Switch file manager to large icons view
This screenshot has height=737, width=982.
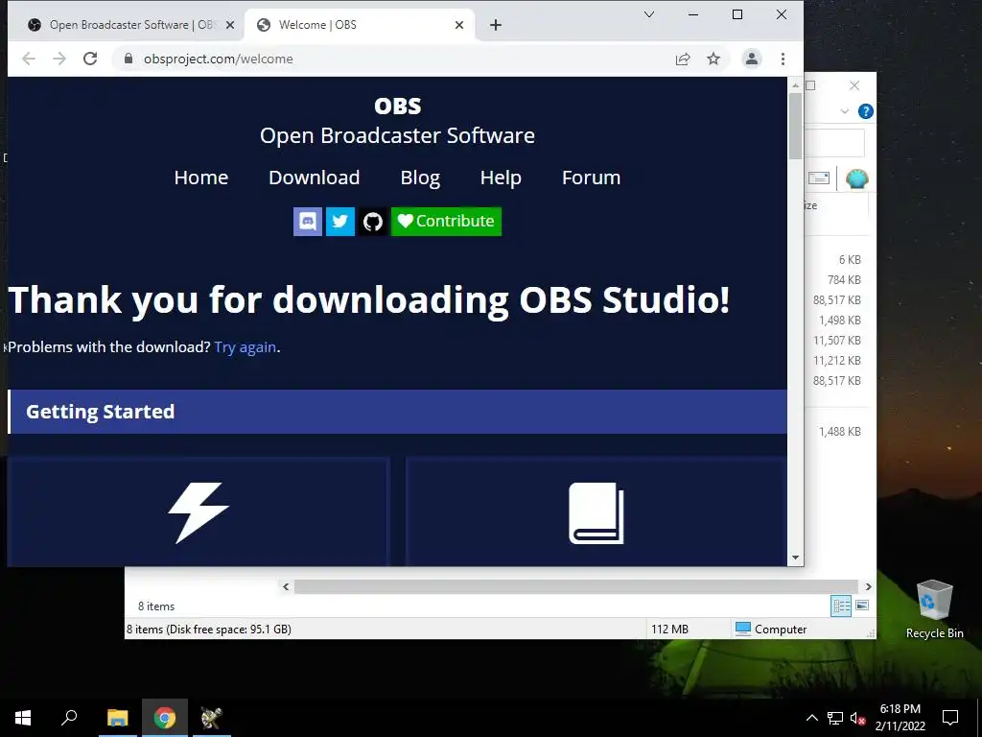[862, 606]
